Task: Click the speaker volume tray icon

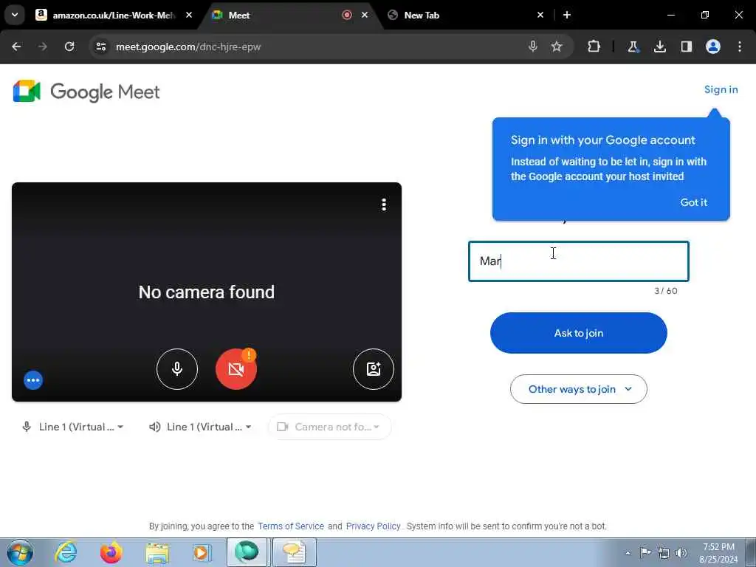Action: [x=681, y=553]
